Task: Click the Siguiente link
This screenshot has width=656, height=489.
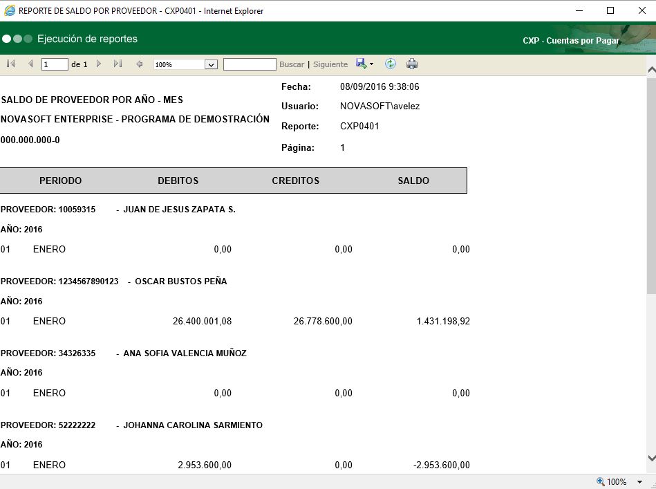Action: (330, 64)
